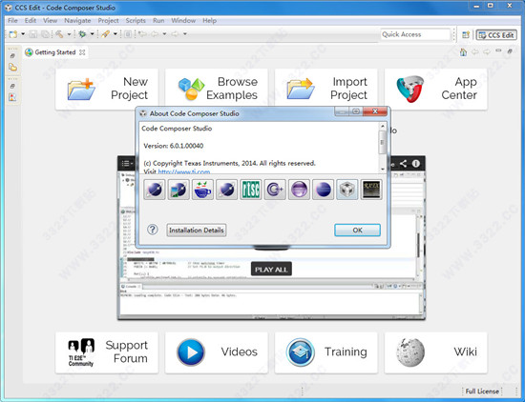This screenshot has height=402, width=525.
Task: Click the Open Perspective icon
Action: coord(466,34)
